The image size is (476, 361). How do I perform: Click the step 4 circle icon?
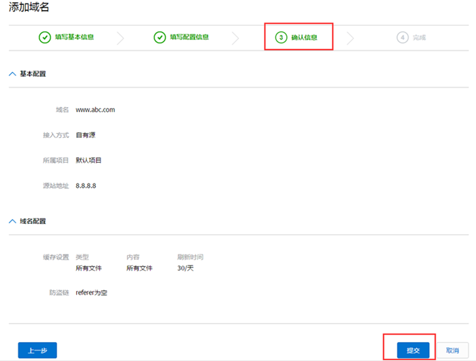(x=403, y=37)
